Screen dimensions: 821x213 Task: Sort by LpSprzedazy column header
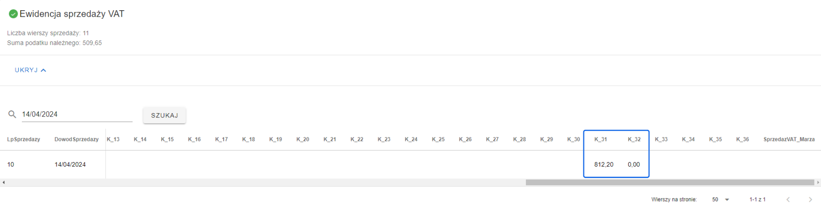coord(24,139)
